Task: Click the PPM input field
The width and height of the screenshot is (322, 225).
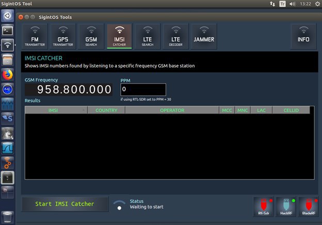Action: click(143, 89)
